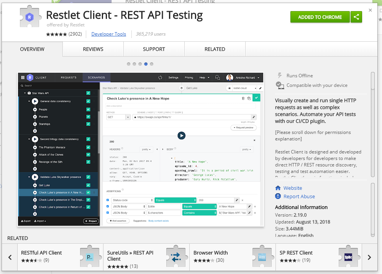Click the Restlet Client puzzle-piece logo
The height and width of the screenshot is (274, 382).
click(30, 16)
